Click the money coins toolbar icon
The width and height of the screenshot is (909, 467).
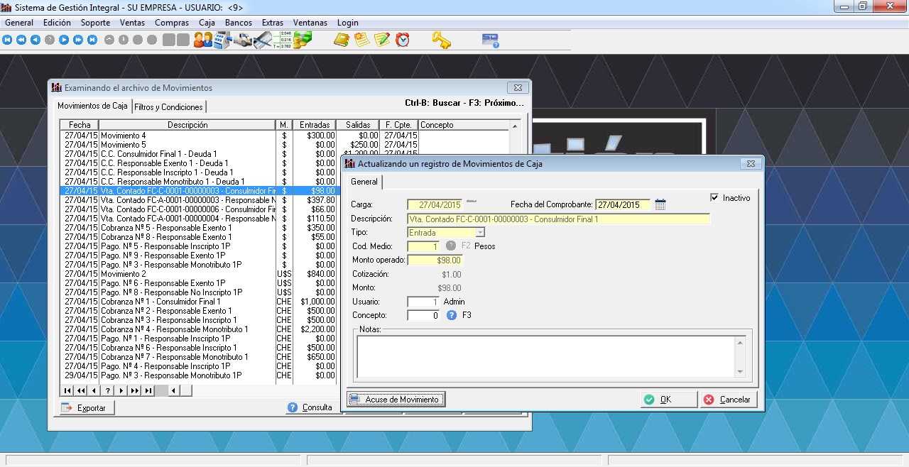point(303,40)
